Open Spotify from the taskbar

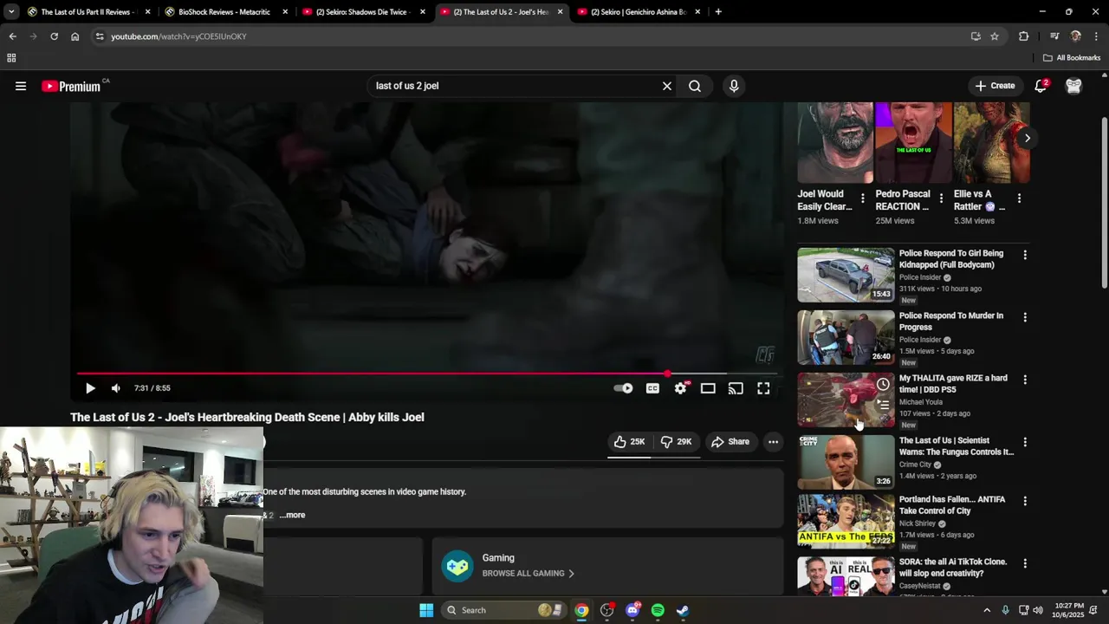point(658,610)
